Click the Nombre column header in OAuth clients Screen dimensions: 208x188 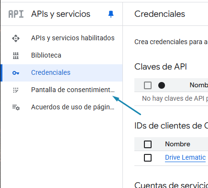pyautogui.click(x=177, y=144)
